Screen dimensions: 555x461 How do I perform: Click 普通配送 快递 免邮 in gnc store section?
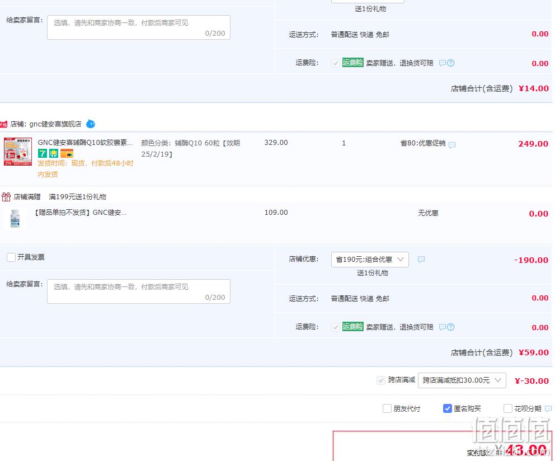click(360, 299)
